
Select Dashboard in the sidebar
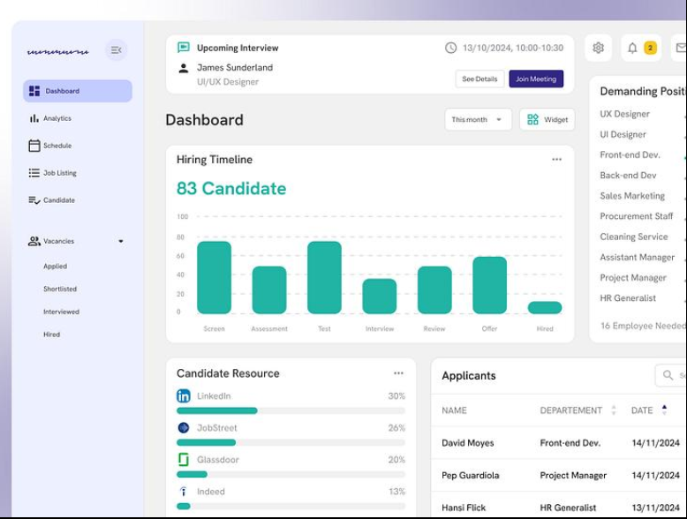pyautogui.click(x=78, y=91)
